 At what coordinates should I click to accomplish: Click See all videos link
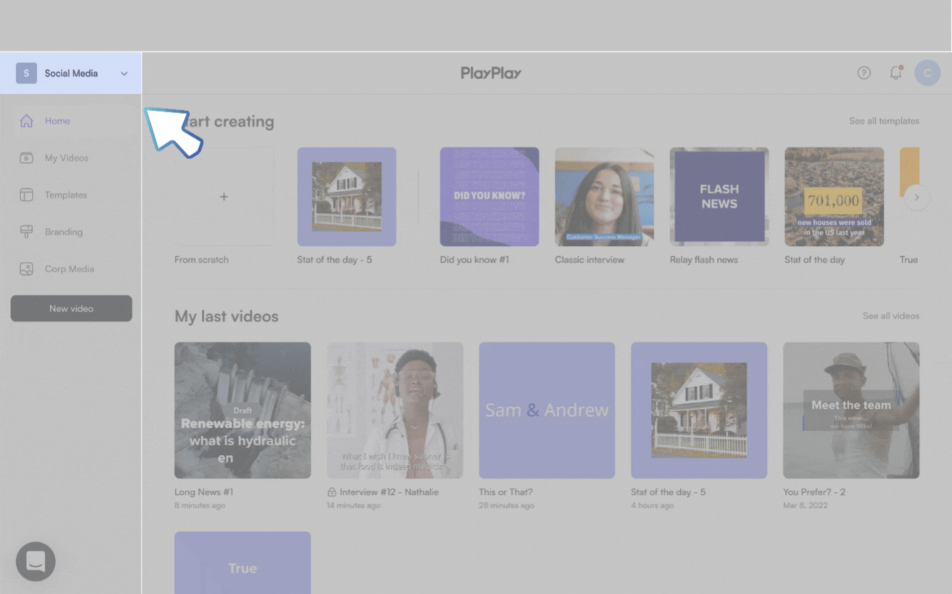(x=891, y=316)
